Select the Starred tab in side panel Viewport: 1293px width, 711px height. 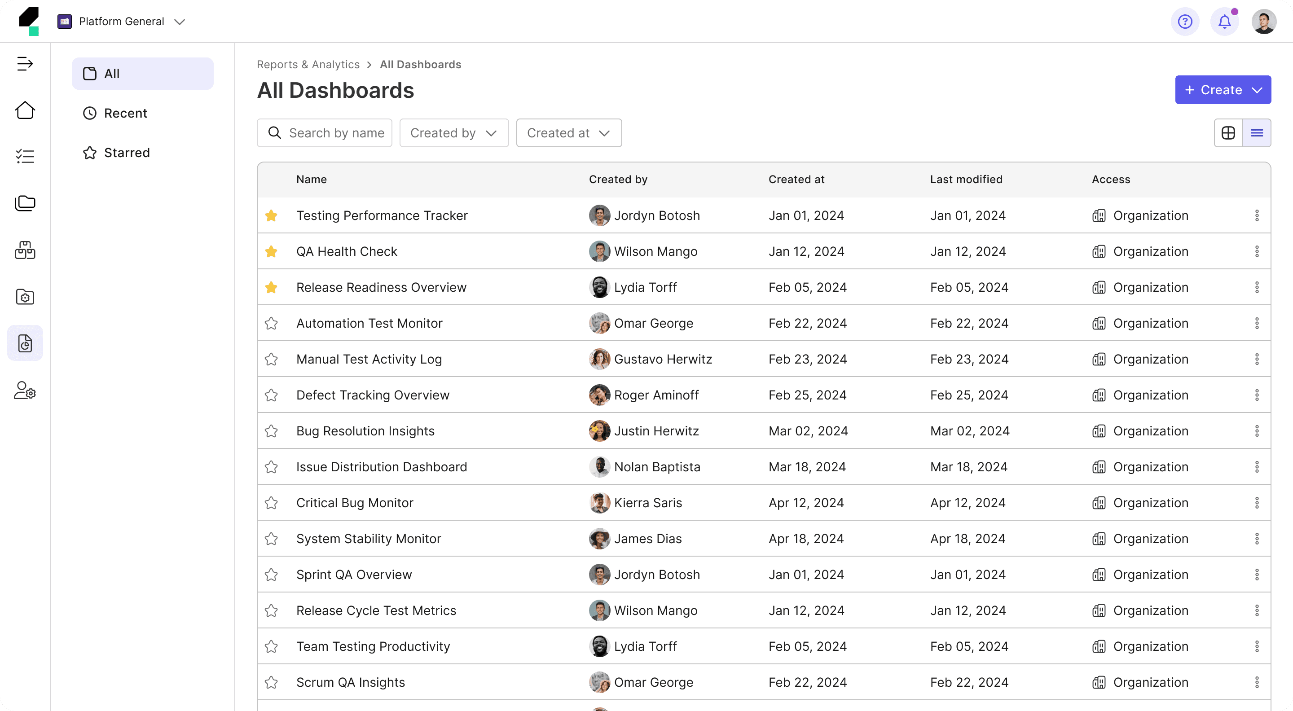click(127, 153)
